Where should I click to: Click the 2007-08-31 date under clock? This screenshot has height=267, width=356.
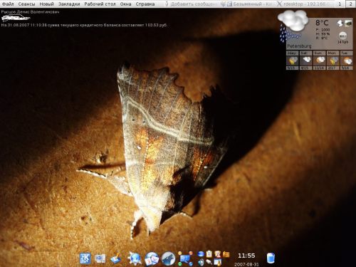(x=246, y=264)
